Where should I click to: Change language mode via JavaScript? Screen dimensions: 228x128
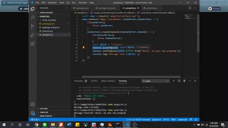183,119
